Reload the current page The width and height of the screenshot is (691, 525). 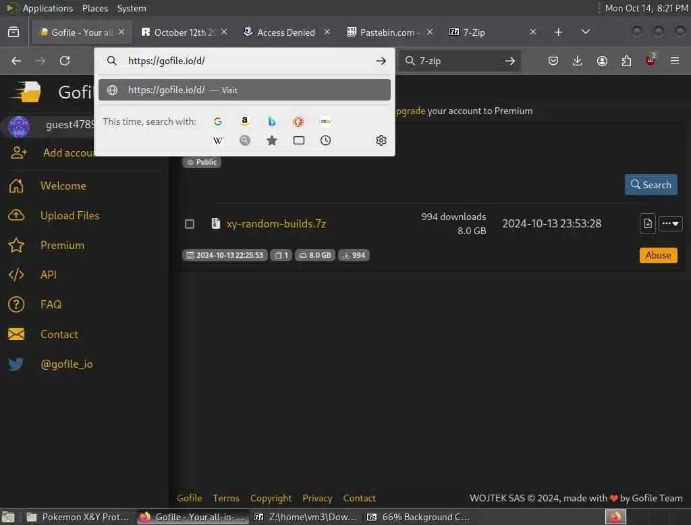65,61
